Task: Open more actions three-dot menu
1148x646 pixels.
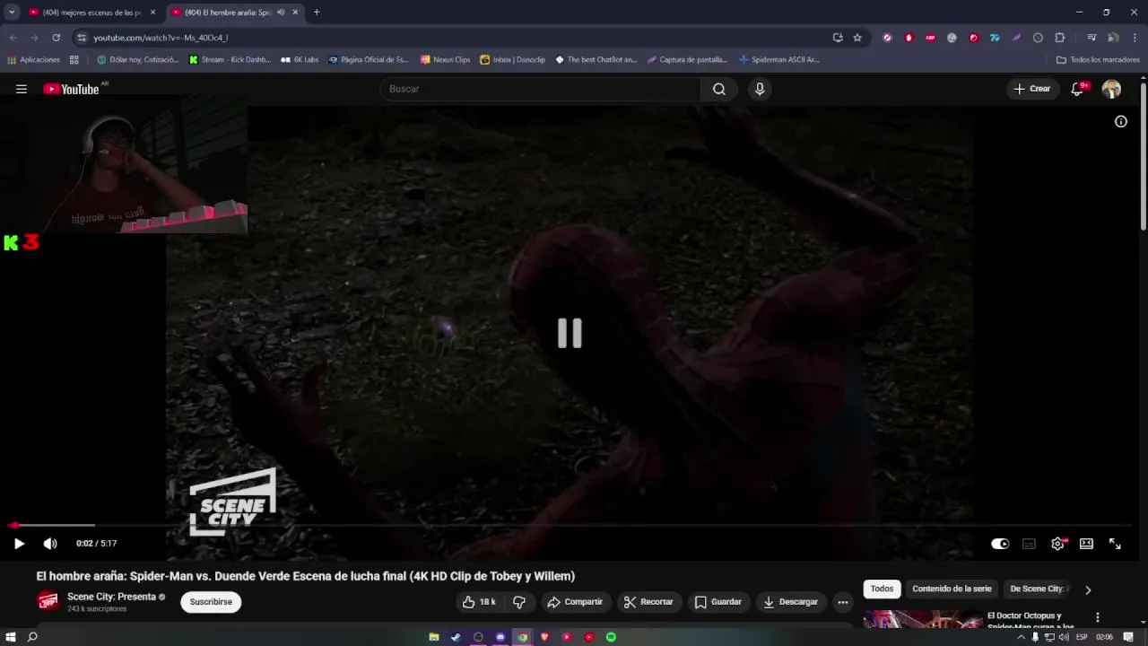Action: coord(842,602)
